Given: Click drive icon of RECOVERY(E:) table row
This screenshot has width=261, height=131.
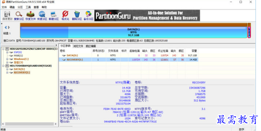Looking at the screenshot, I should [x=64, y=60].
